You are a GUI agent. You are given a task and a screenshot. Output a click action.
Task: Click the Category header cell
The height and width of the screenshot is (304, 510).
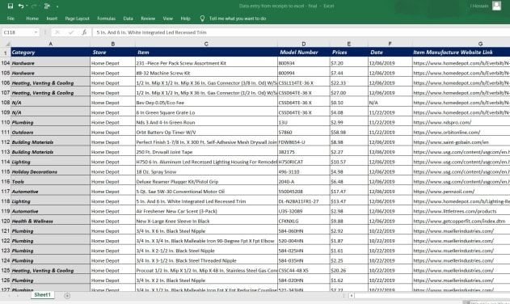point(50,52)
